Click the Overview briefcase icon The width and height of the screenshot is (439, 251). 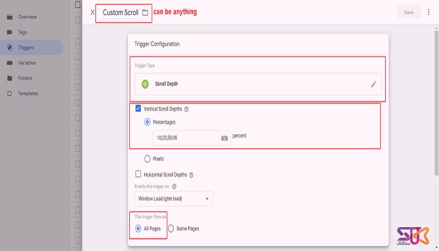click(10, 17)
